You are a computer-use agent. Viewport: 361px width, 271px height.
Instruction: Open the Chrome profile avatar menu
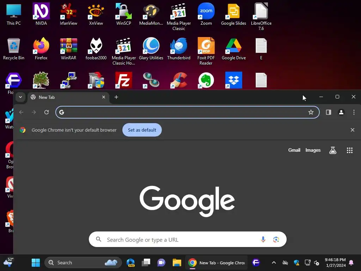341,112
